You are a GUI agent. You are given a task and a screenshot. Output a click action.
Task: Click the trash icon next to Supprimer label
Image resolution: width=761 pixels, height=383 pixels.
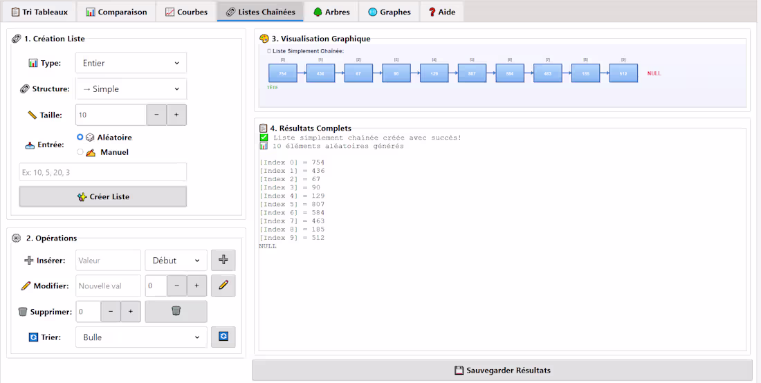(23, 312)
